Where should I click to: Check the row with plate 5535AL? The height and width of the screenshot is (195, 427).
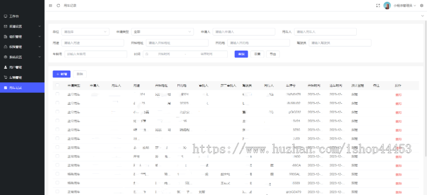coord(57,174)
